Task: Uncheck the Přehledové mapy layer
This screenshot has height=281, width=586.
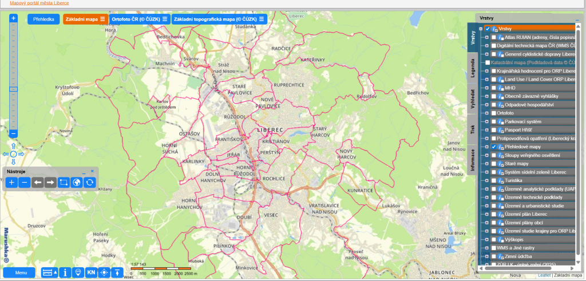Action: tap(494, 147)
